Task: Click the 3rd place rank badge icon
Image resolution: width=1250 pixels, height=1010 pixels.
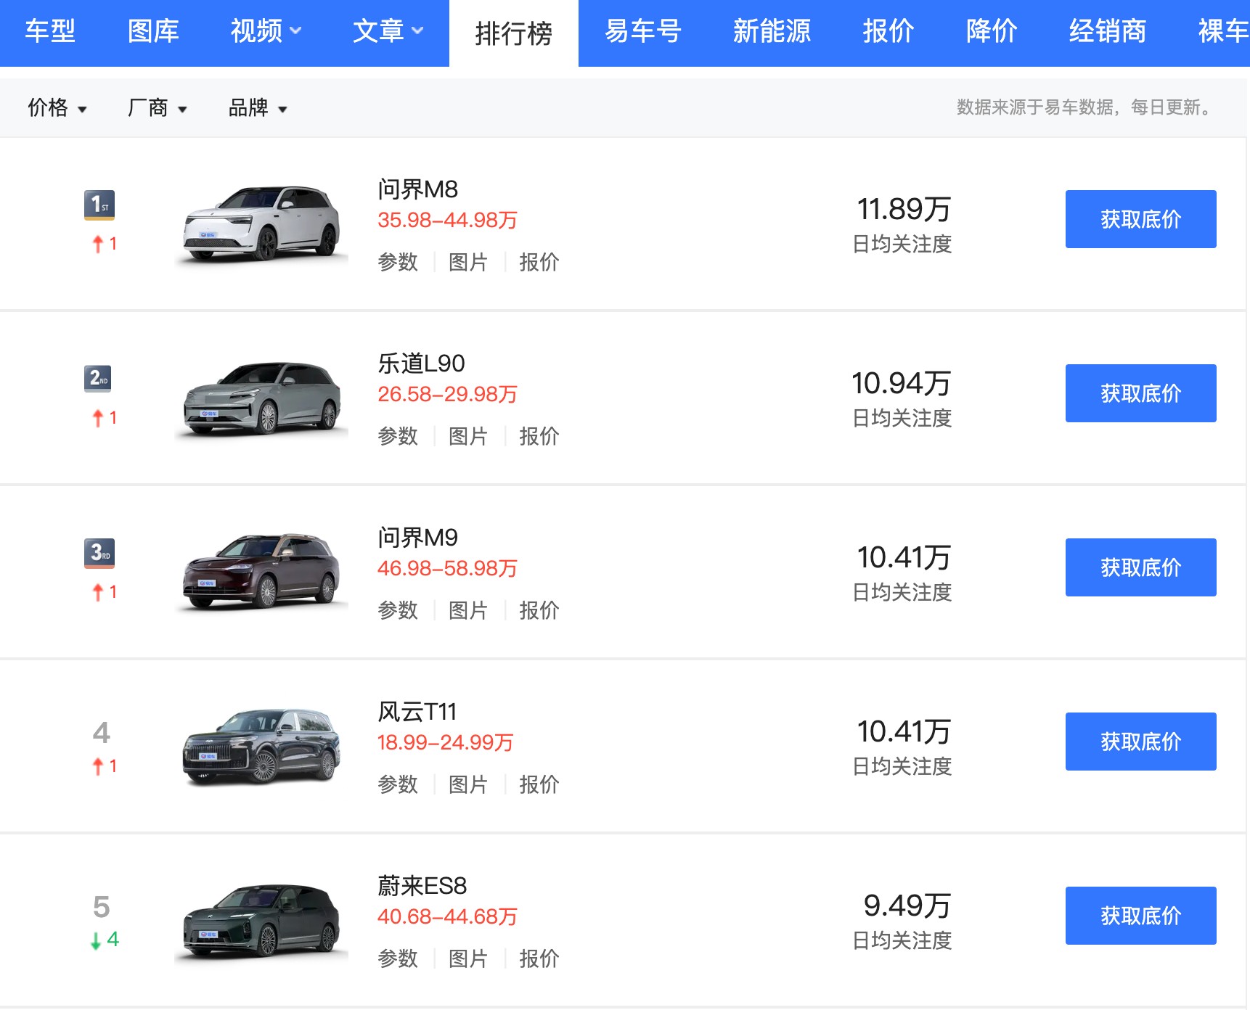Action: 99,553
